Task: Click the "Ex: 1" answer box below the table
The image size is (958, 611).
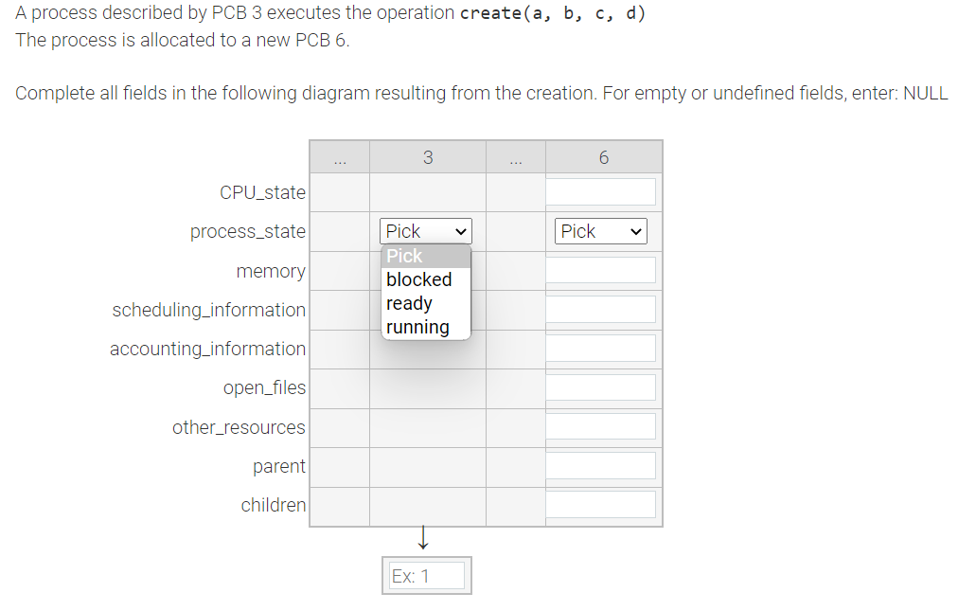Action: coord(426,574)
